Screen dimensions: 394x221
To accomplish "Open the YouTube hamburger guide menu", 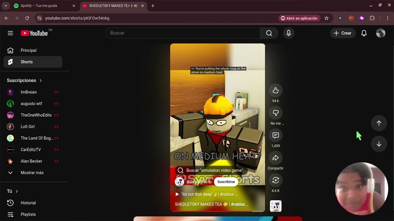I will tap(10, 33).
